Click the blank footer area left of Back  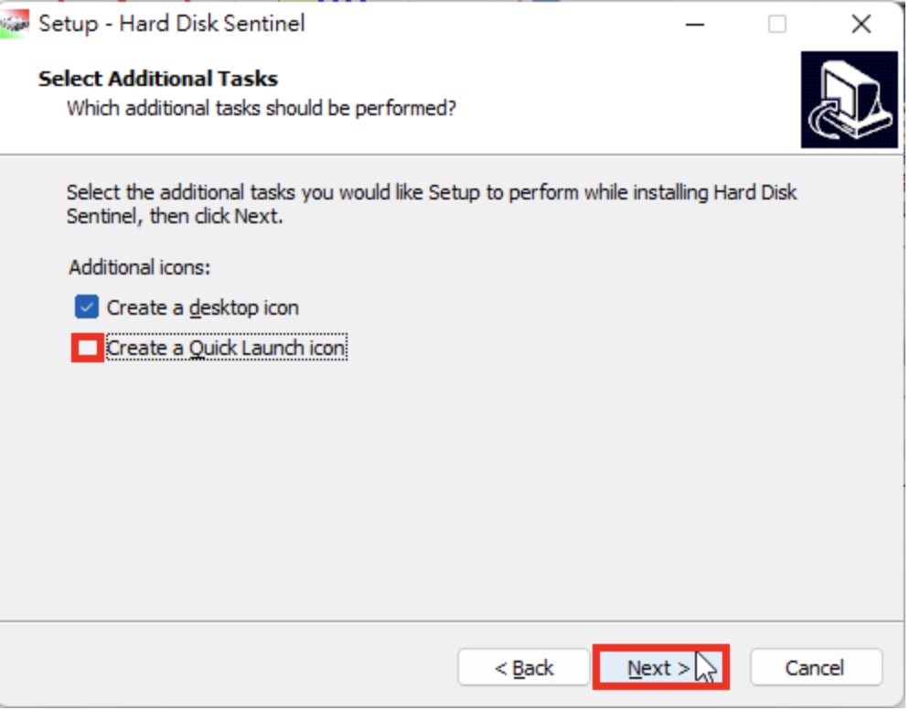(229, 667)
